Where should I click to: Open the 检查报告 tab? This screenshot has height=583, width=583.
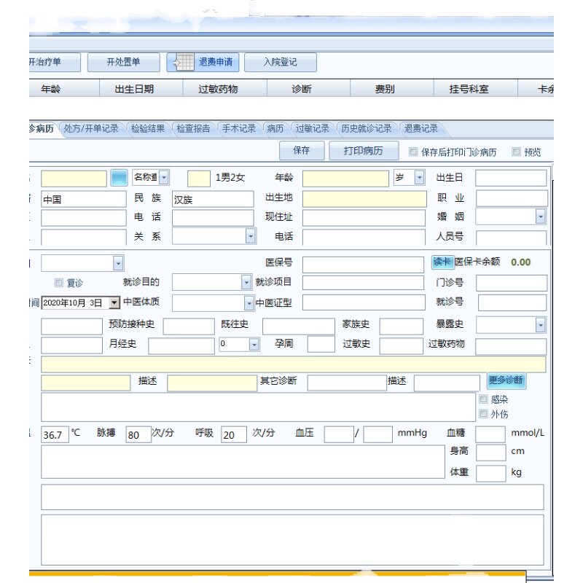[193, 129]
